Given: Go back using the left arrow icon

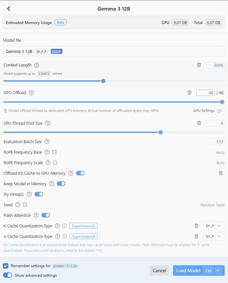Looking at the screenshot, I should coord(9,9).
